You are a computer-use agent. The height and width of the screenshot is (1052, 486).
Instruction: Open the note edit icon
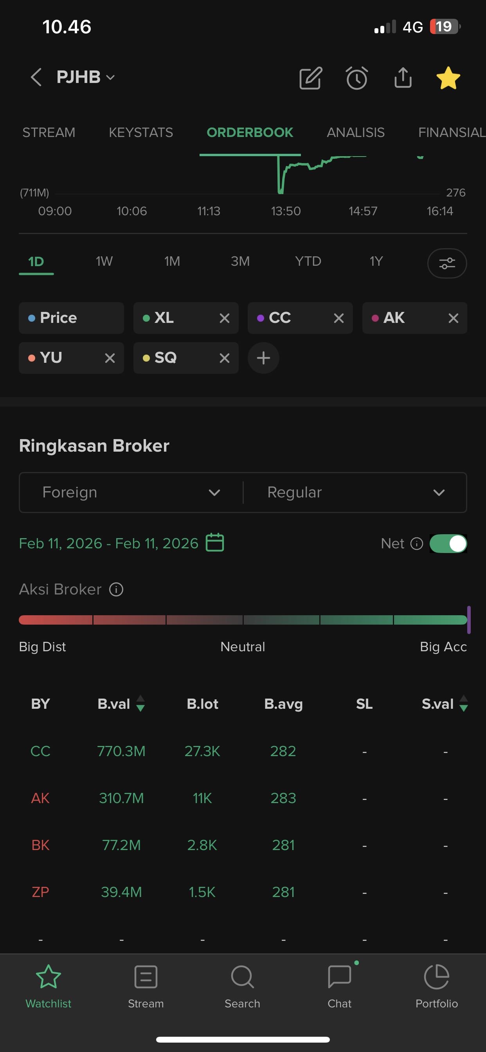[x=311, y=77]
